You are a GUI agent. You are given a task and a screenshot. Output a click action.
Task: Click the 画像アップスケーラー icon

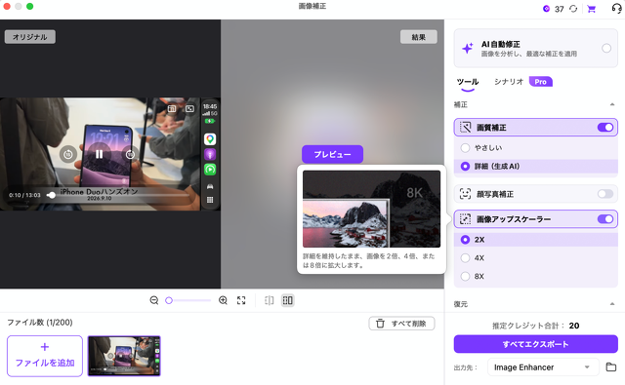click(x=465, y=218)
